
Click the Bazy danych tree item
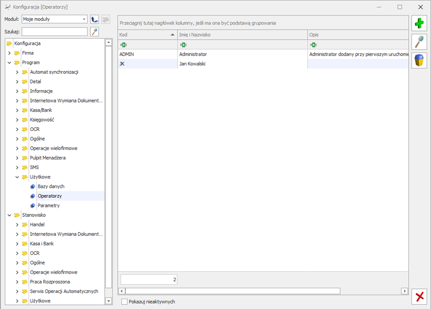pos(51,186)
